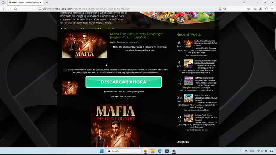The width and height of the screenshot is (276, 155).
Task: Open File Explorer from the taskbar
Action: pyautogui.click(x=152, y=151)
